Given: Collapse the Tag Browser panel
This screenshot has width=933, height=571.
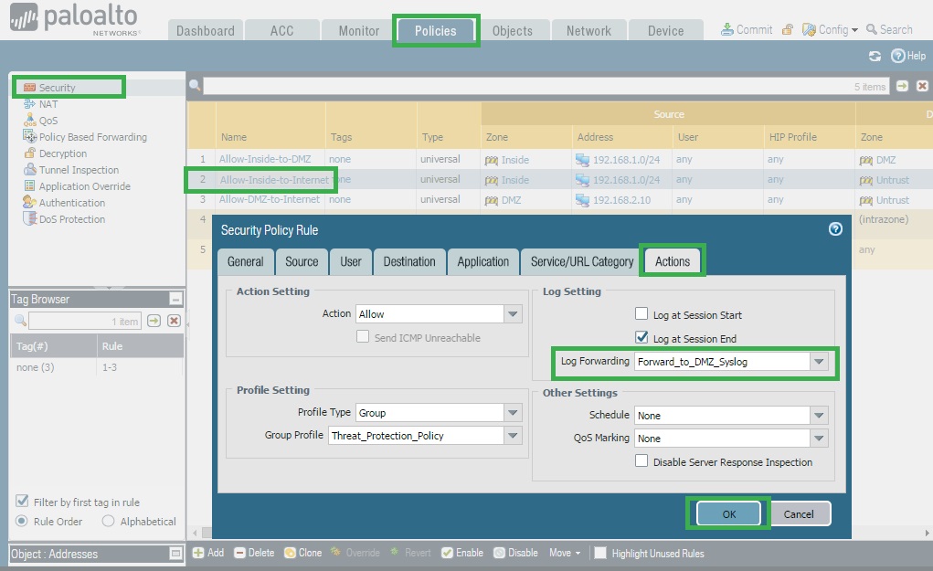Looking at the screenshot, I should click(175, 300).
